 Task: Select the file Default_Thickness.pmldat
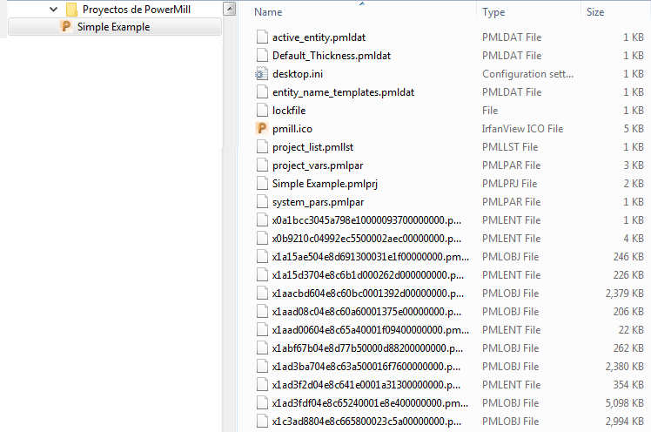(x=332, y=56)
